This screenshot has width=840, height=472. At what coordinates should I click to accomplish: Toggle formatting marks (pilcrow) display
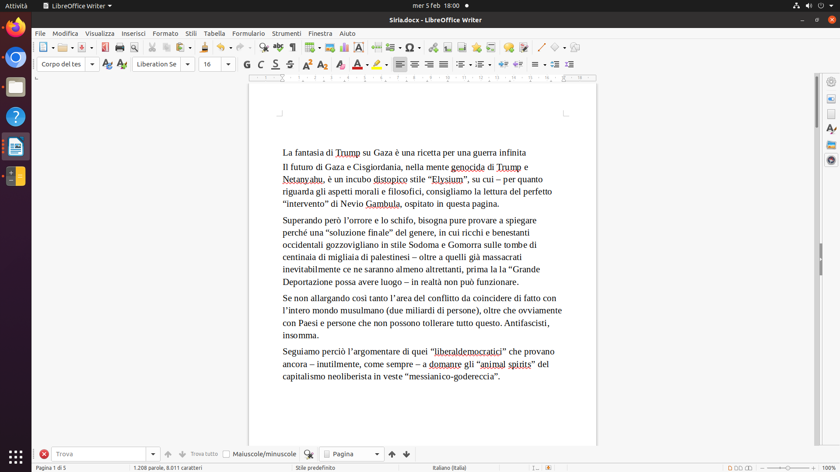293,47
